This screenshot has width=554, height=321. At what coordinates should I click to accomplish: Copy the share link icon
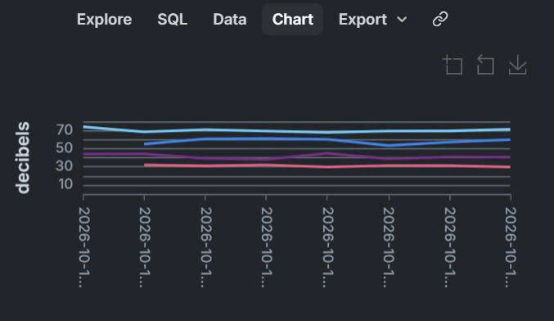point(440,19)
